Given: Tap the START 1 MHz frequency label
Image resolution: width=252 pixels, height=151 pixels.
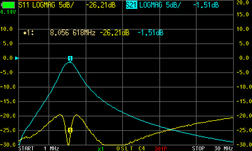Looking at the screenshot, I should 39,148.
